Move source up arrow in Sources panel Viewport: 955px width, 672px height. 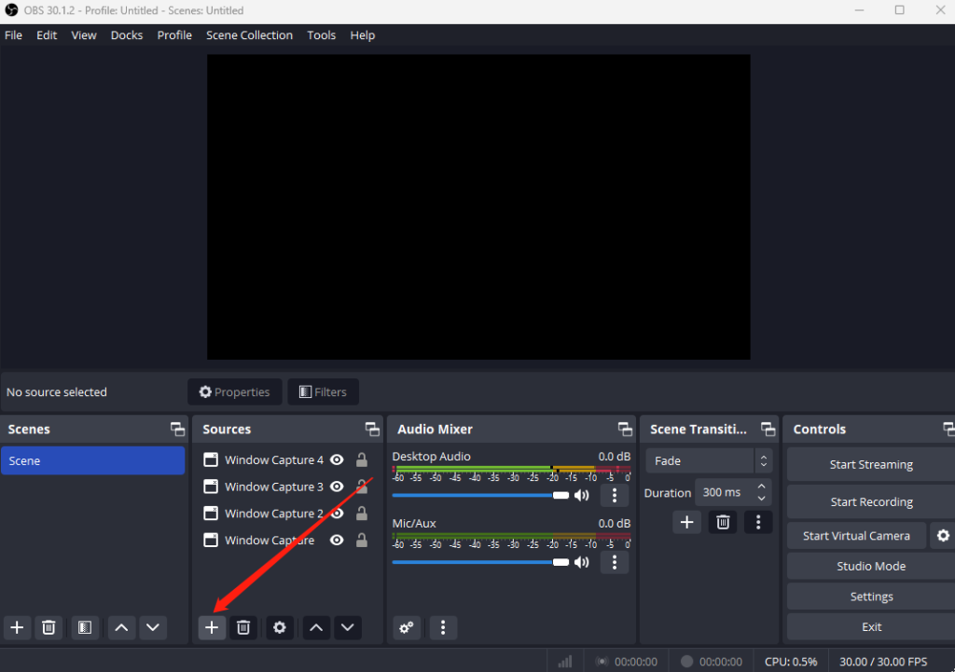(316, 627)
